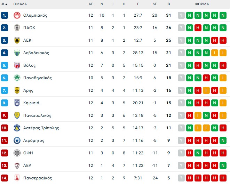Click the Ολυμπιακός club crest icon

click(17, 15)
